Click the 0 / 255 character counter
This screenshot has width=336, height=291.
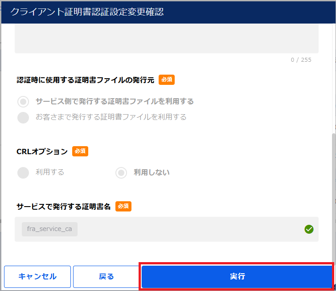coord(301,60)
